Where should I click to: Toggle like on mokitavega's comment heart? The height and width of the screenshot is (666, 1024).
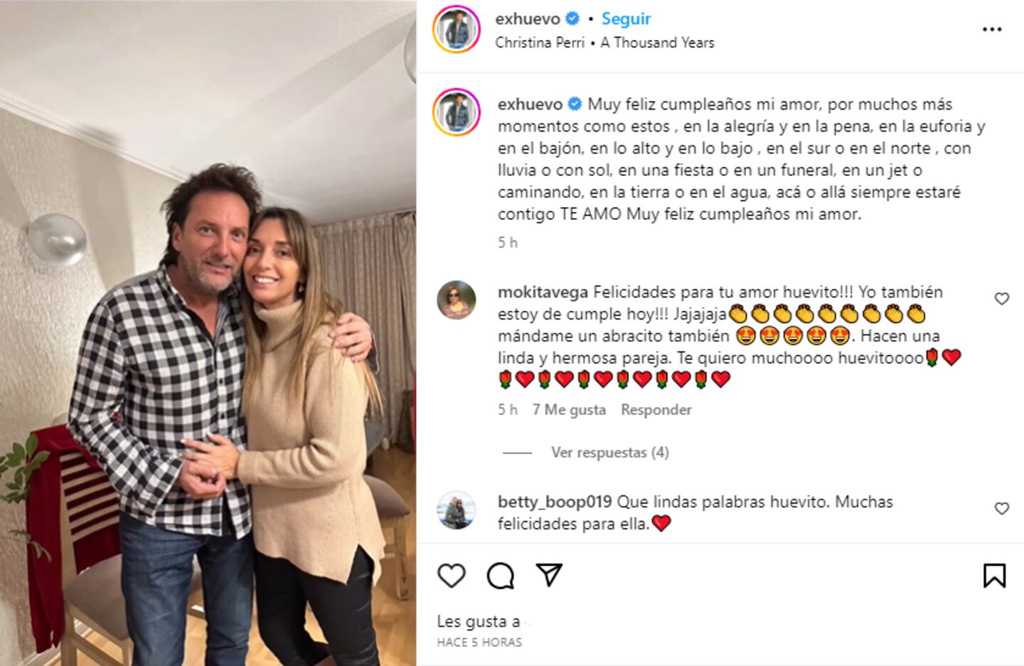[1002, 298]
